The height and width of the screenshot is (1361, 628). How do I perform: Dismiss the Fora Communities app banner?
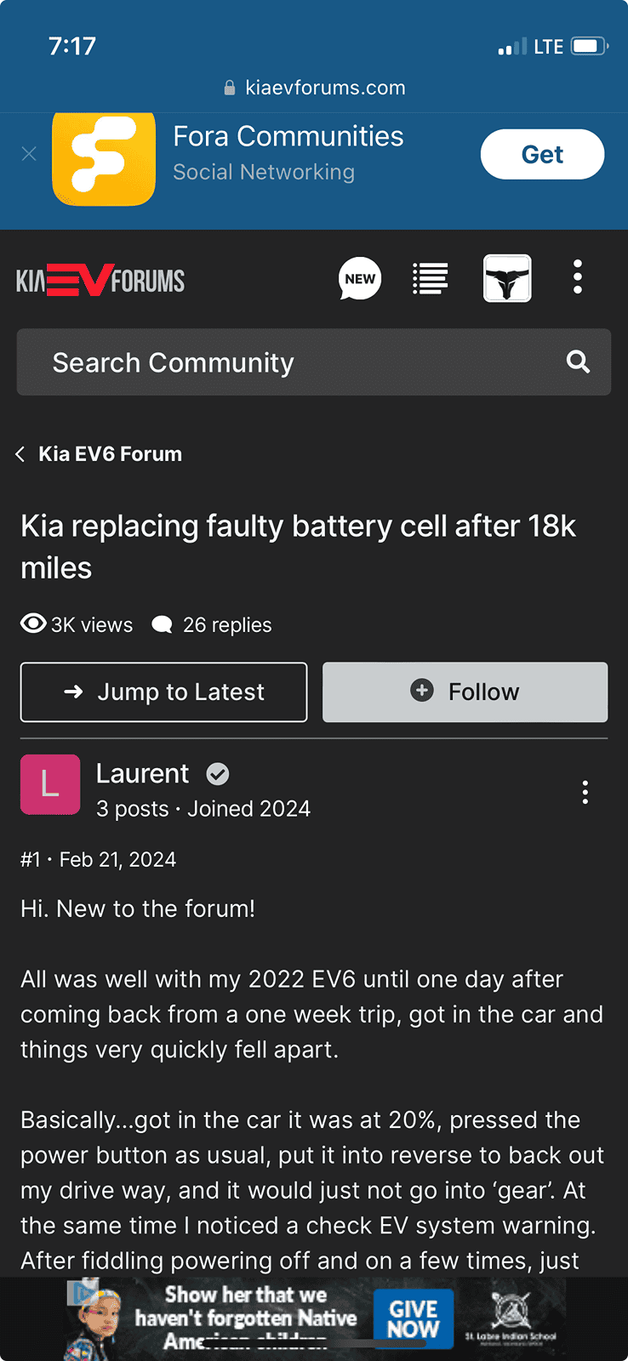[x=29, y=154]
